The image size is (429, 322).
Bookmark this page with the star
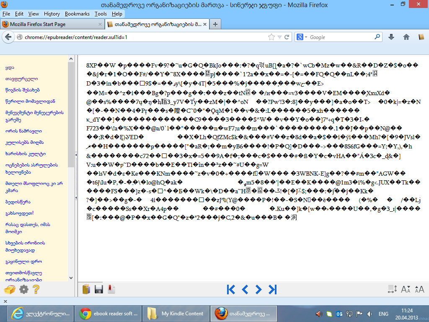click(271, 37)
